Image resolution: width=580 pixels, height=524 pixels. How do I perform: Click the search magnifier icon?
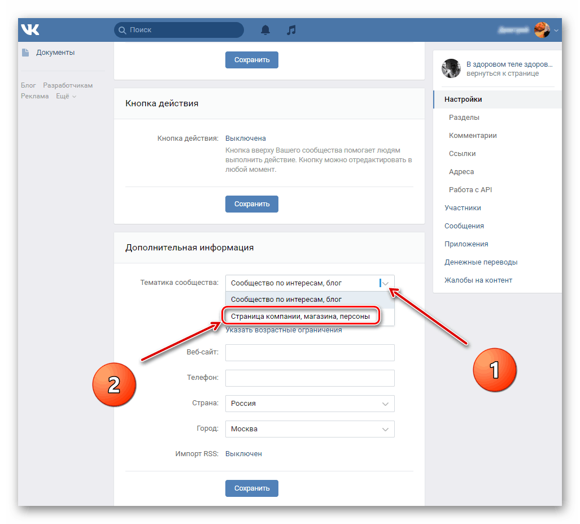(122, 30)
